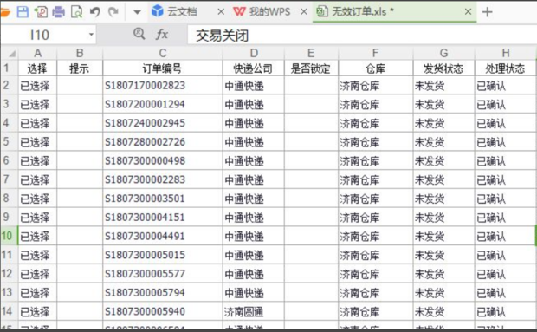Viewport: 537px width, 332px height.
Task: Click order number S1807300004491
Action: [145, 236]
